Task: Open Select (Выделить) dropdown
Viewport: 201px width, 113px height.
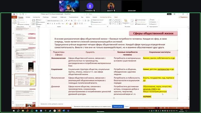Action: click(153, 24)
